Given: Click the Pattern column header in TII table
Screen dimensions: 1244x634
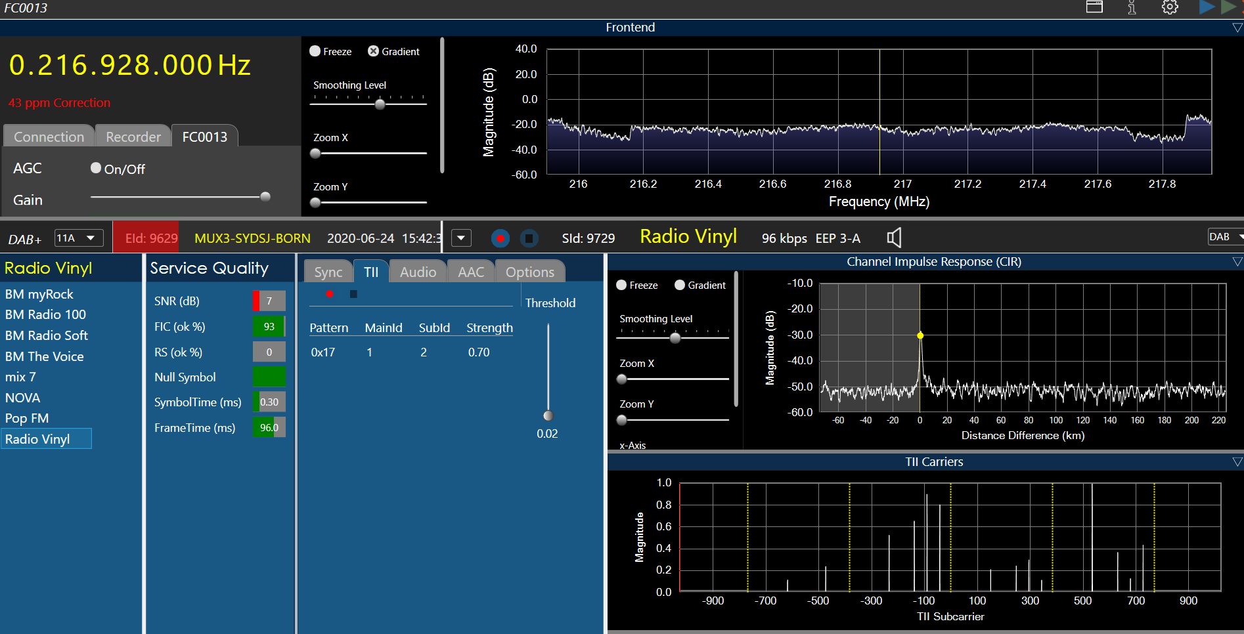Looking at the screenshot, I should point(329,328).
